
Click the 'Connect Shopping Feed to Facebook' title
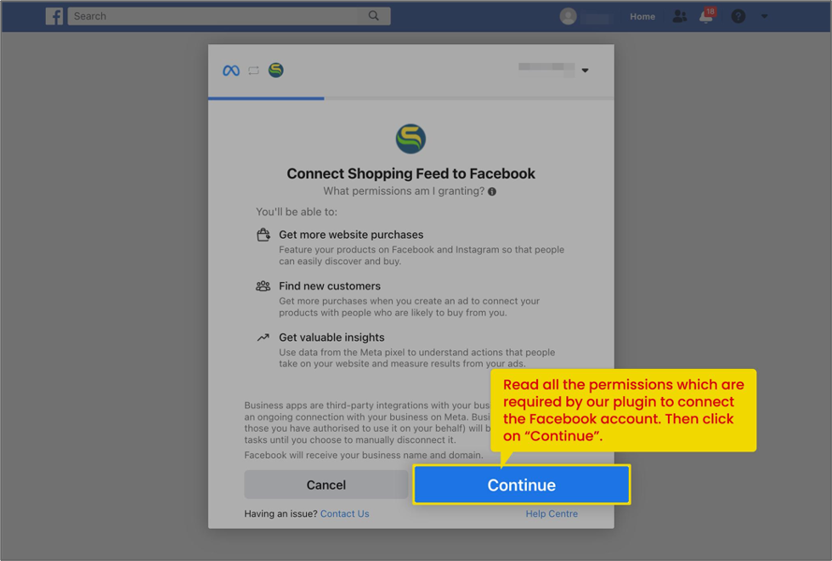click(x=410, y=173)
